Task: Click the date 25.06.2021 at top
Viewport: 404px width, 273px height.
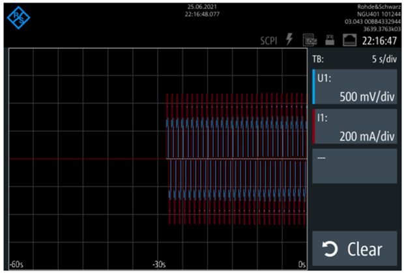Action: [x=202, y=7]
